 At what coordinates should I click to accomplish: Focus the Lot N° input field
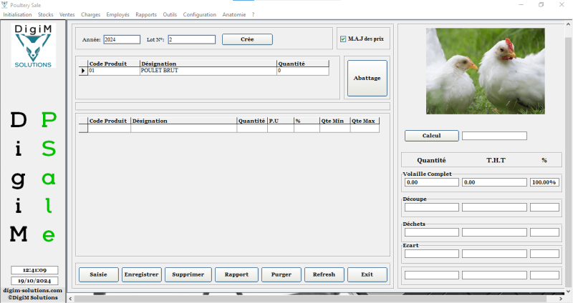[191, 40]
